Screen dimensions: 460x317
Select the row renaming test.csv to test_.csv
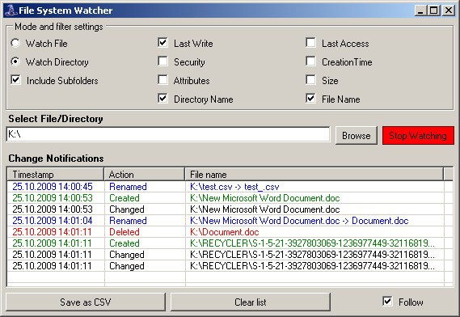(x=230, y=187)
